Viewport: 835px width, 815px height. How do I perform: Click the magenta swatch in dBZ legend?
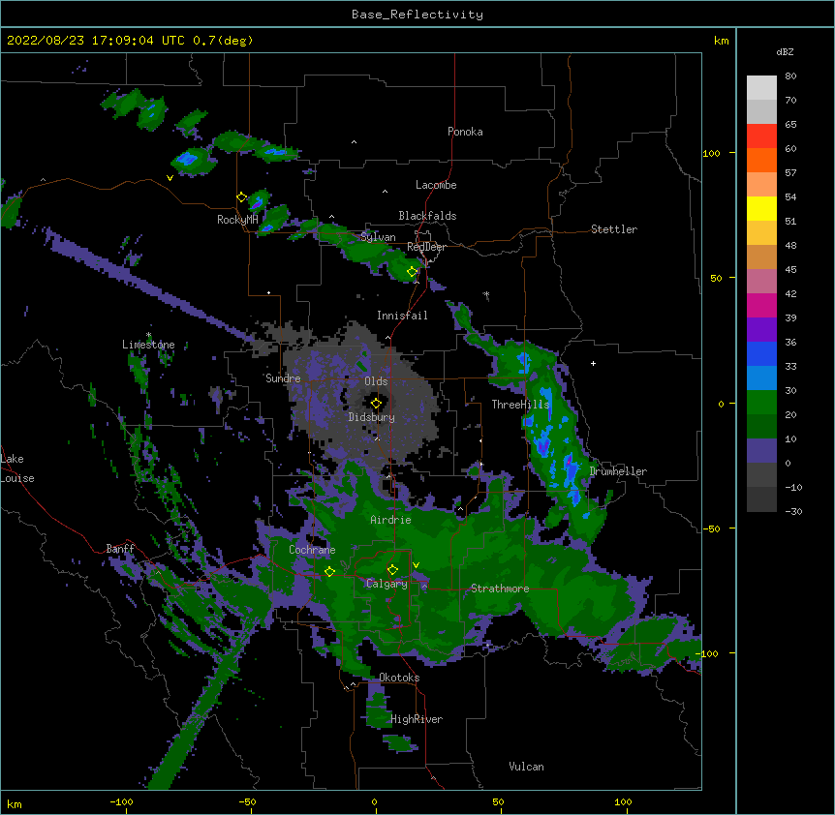click(761, 305)
